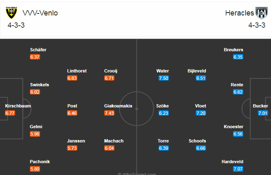This screenshot has height=175, width=271.
Task: Click Crooij's 6.71 rating badge
Action: (110, 78)
